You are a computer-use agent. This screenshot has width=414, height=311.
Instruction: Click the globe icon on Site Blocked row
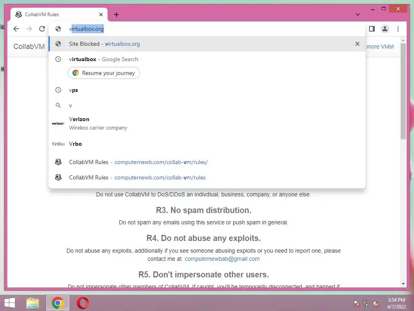[x=58, y=44]
